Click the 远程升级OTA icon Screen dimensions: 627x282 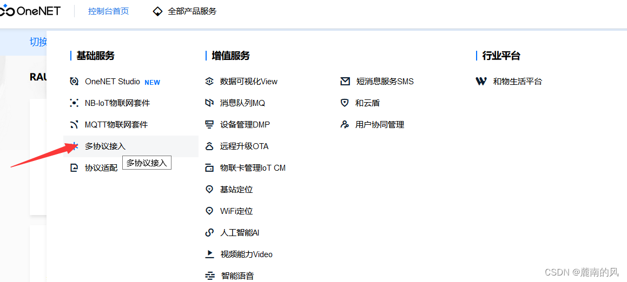209,146
